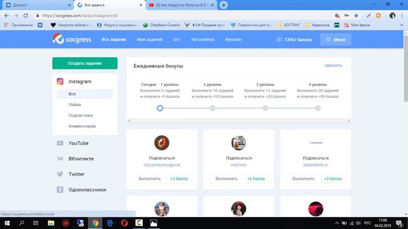Click the browser forward arrow
Viewport: 408px width, 229px height.
pos(16,15)
